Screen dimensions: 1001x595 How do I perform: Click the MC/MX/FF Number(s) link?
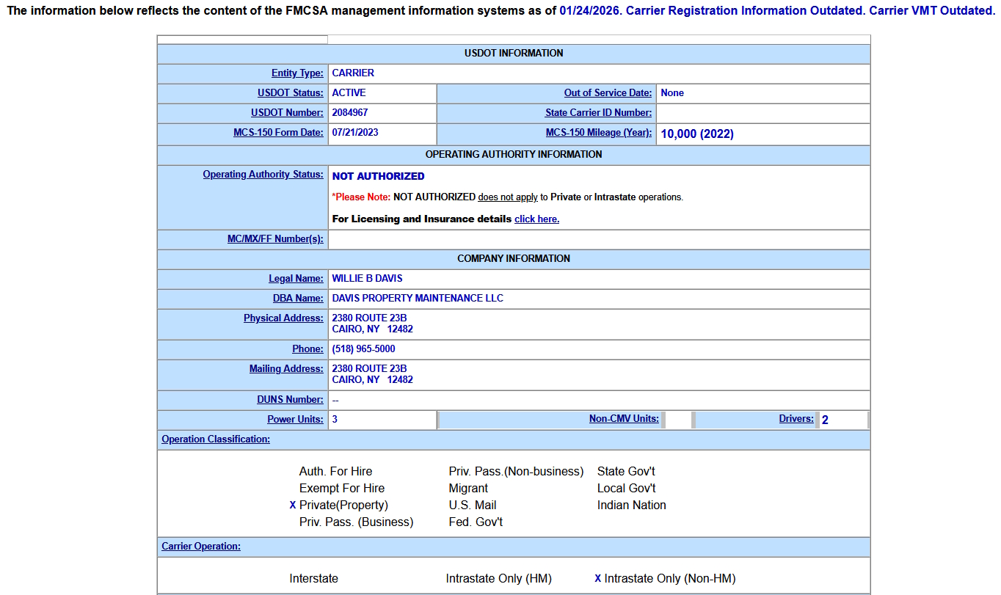pyautogui.click(x=275, y=239)
